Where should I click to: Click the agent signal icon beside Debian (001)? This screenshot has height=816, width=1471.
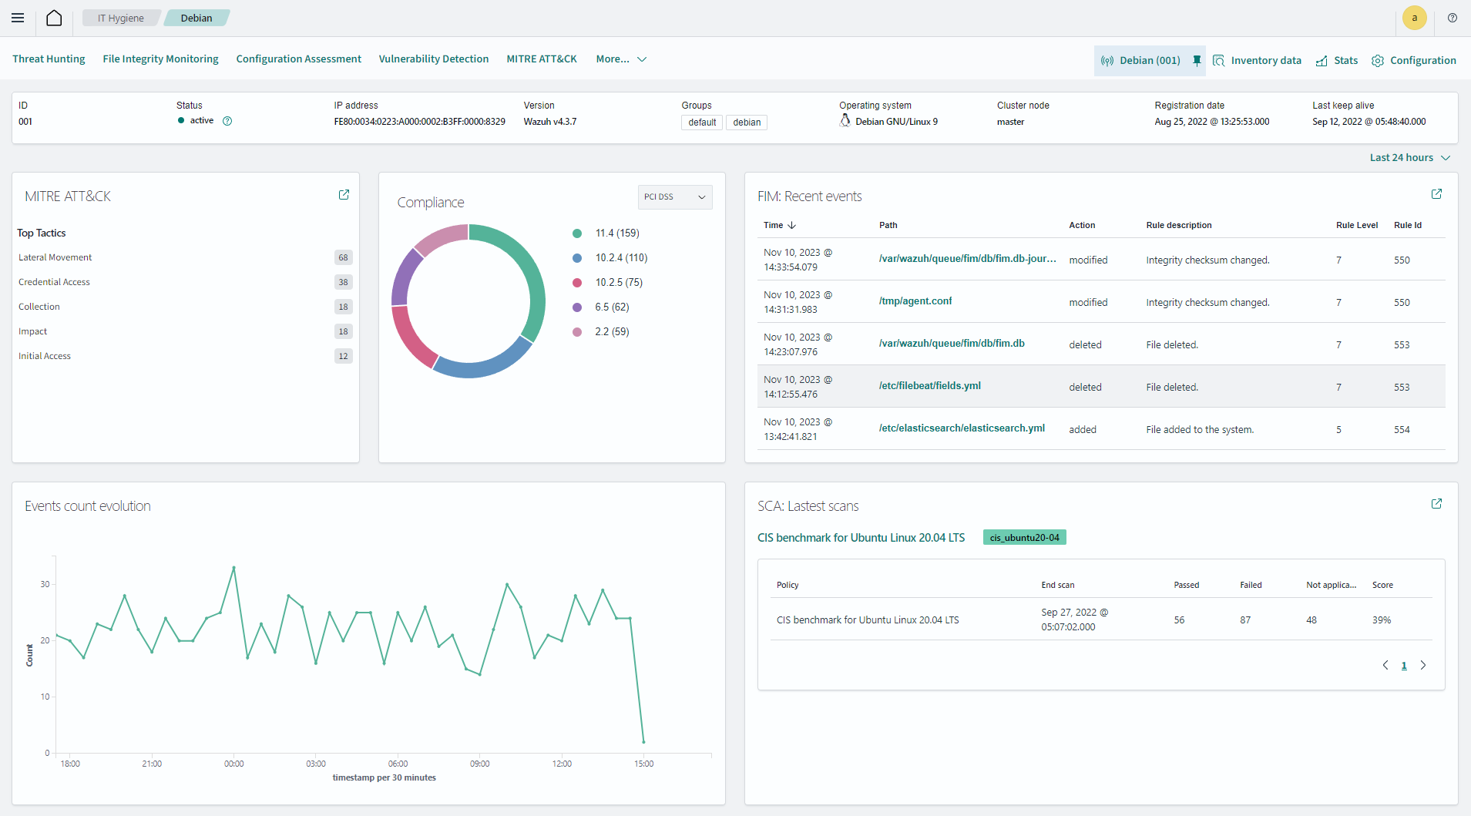1107,60
